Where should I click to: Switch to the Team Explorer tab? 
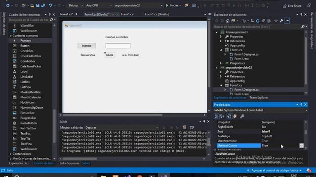pos(259,98)
